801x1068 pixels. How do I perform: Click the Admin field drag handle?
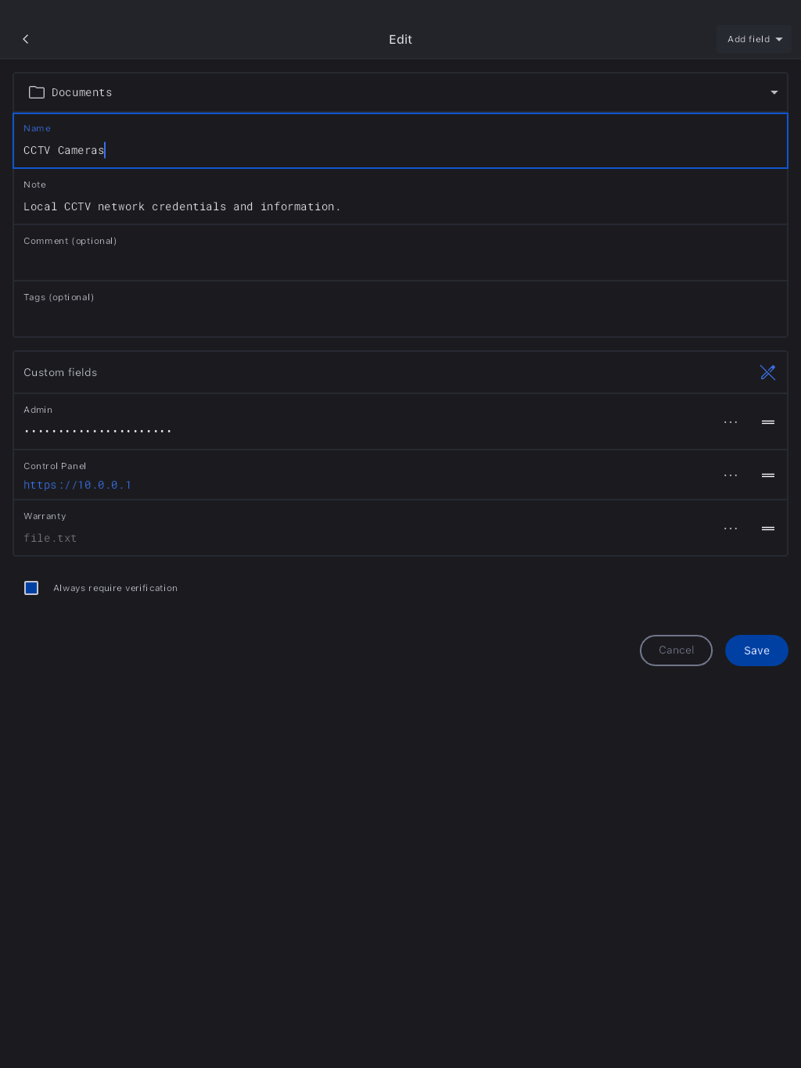[768, 422]
